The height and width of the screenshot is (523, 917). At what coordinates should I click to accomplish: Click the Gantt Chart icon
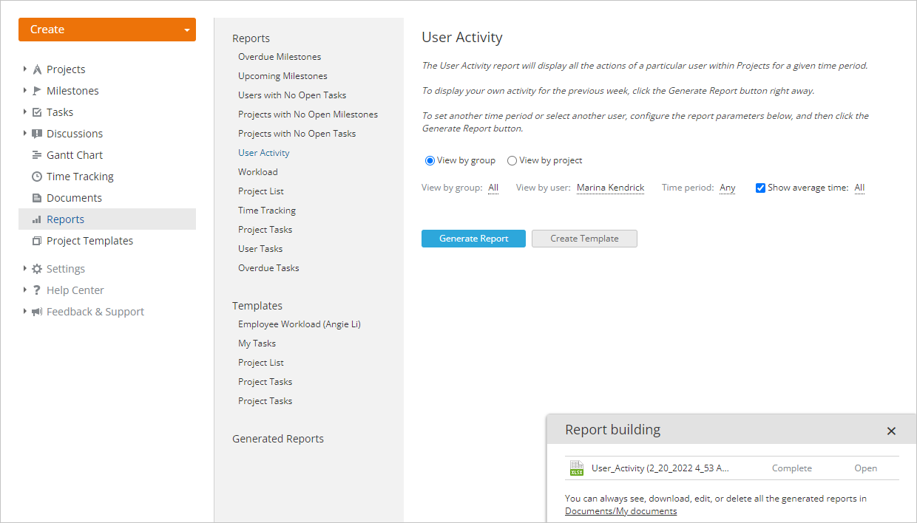[x=37, y=155]
